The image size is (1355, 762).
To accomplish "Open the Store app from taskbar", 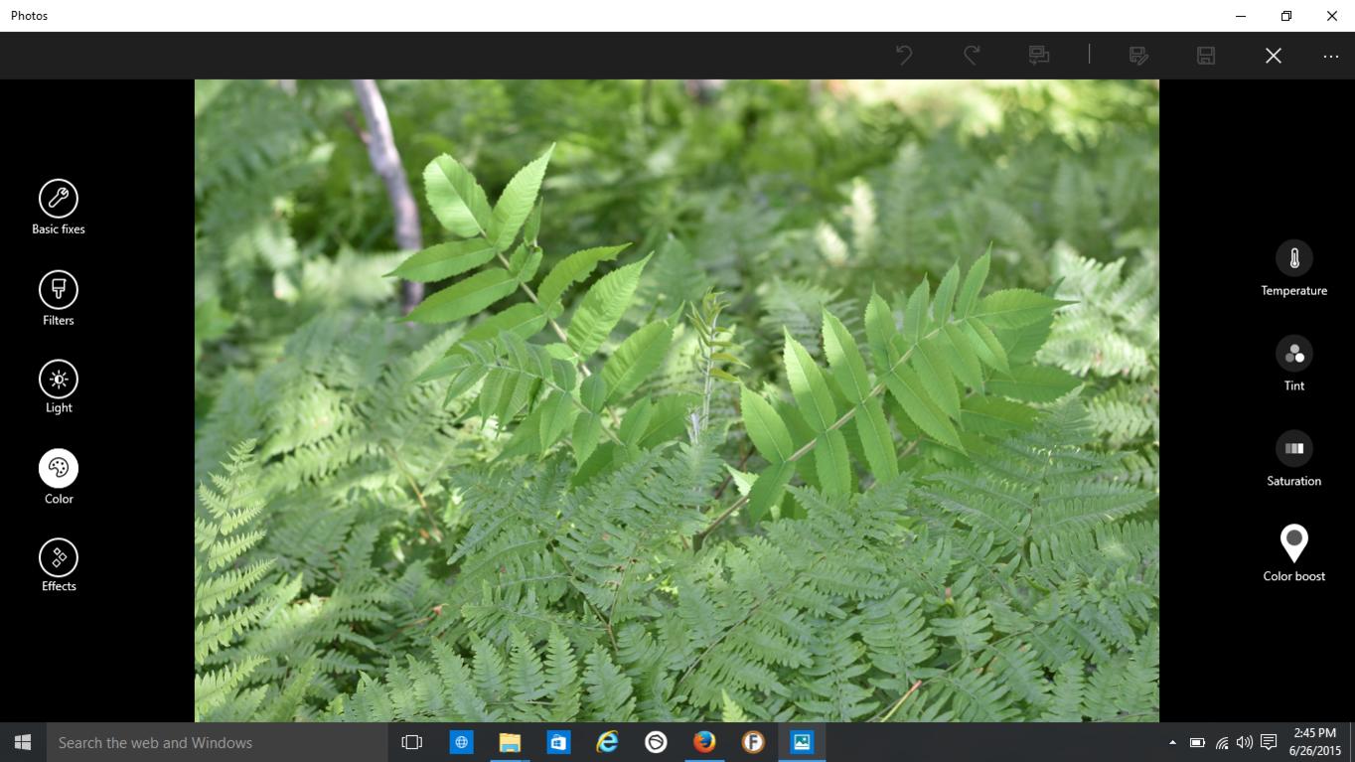I will (558, 742).
